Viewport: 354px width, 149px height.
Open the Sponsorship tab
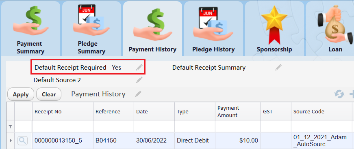[x=274, y=29]
